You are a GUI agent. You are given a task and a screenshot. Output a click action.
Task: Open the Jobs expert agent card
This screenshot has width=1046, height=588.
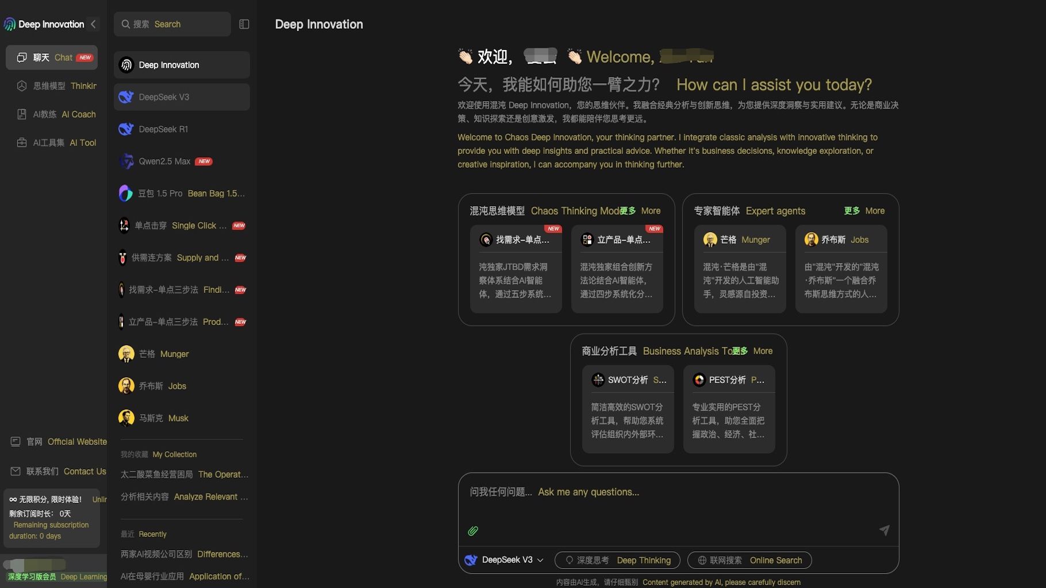tap(841, 269)
